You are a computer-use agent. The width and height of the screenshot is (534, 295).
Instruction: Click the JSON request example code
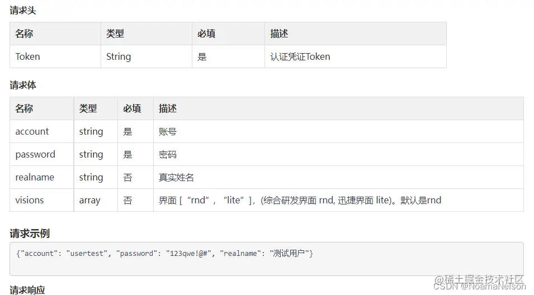164,253
